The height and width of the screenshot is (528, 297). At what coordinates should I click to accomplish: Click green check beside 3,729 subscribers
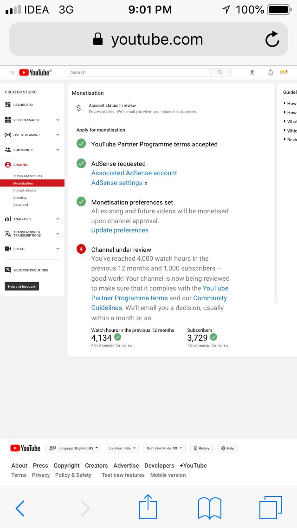(x=213, y=337)
